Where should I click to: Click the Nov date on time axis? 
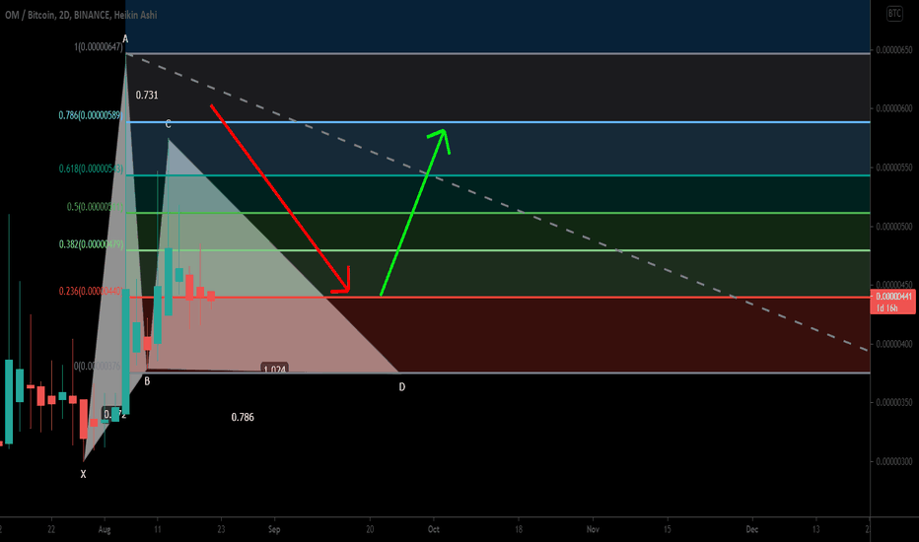pyautogui.click(x=594, y=529)
